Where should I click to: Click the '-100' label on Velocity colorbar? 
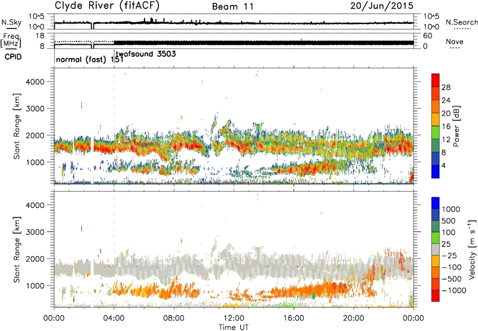[452, 267]
